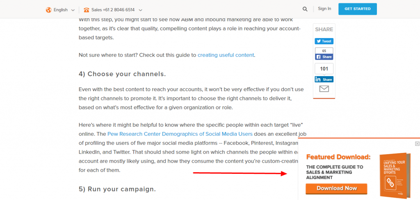The width and height of the screenshot is (420, 200).
Task: Click the globe language icon
Action: (x=48, y=10)
